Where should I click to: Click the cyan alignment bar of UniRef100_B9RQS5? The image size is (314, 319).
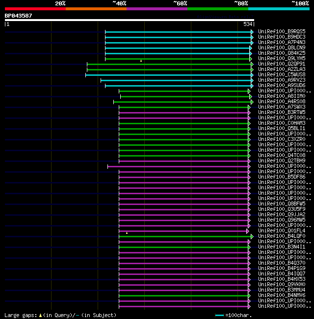[x=178, y=32]
